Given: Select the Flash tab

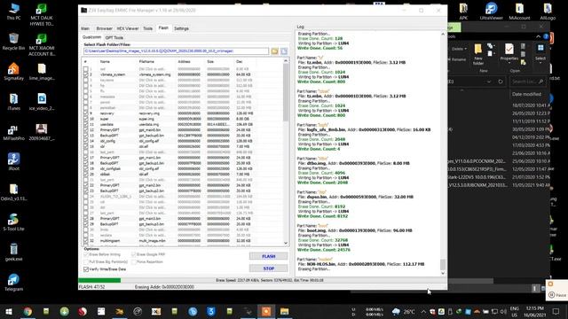Looking at the screenshot, I should click(163, 27).
